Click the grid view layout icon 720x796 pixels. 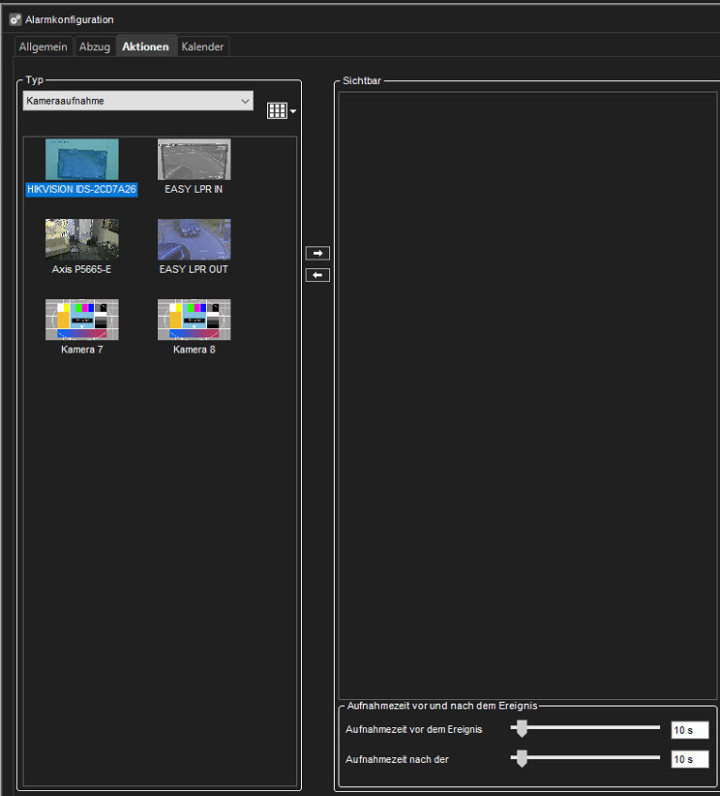pos(277,110)
